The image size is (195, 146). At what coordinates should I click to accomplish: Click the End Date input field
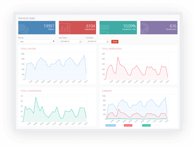[x=97, y=41]
